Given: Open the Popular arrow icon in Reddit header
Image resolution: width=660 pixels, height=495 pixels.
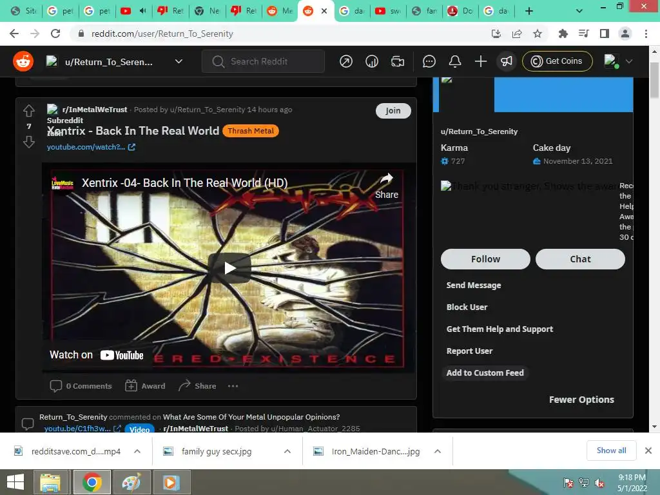Looking at the screenshot, I should [x=346, y=61].
